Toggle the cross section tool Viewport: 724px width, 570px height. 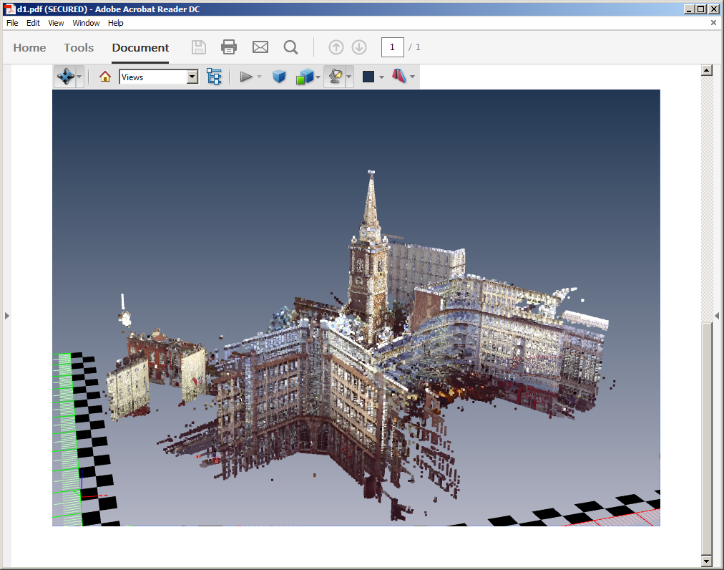398,77
